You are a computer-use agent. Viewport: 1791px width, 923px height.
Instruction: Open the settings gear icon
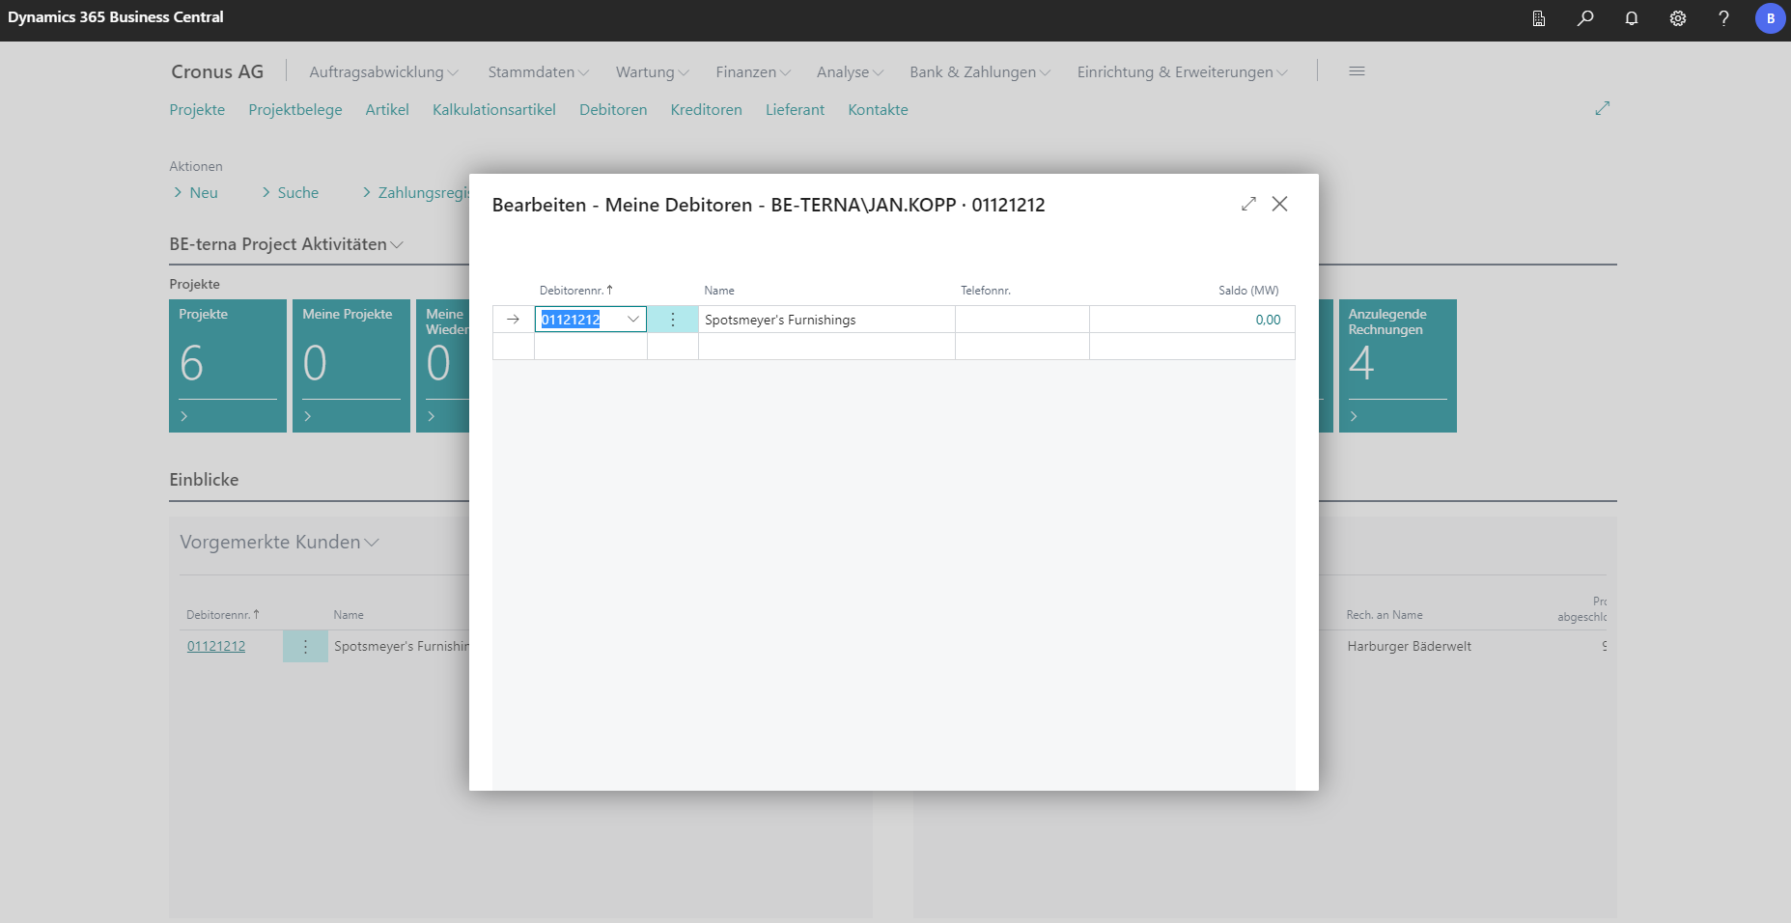[x=1677, y=18]
